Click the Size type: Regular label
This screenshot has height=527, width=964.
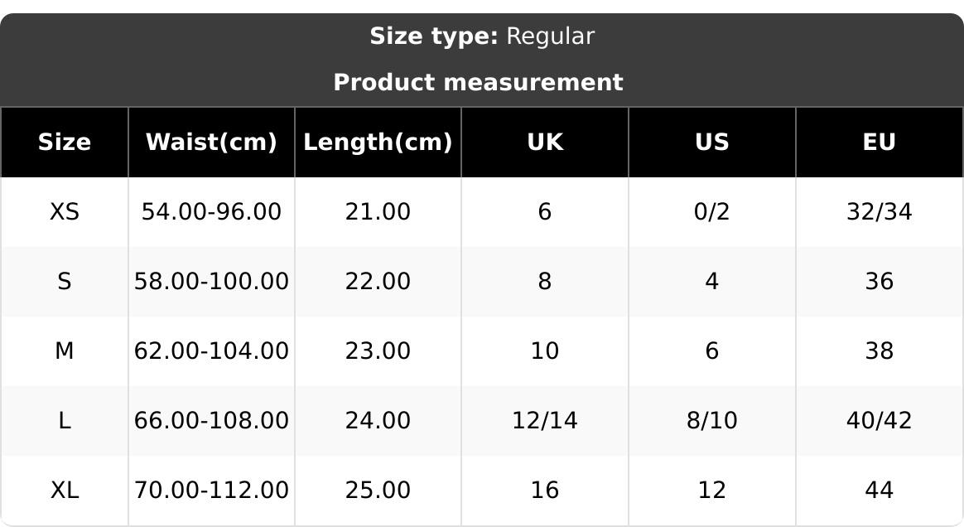[x=481, y=36]
